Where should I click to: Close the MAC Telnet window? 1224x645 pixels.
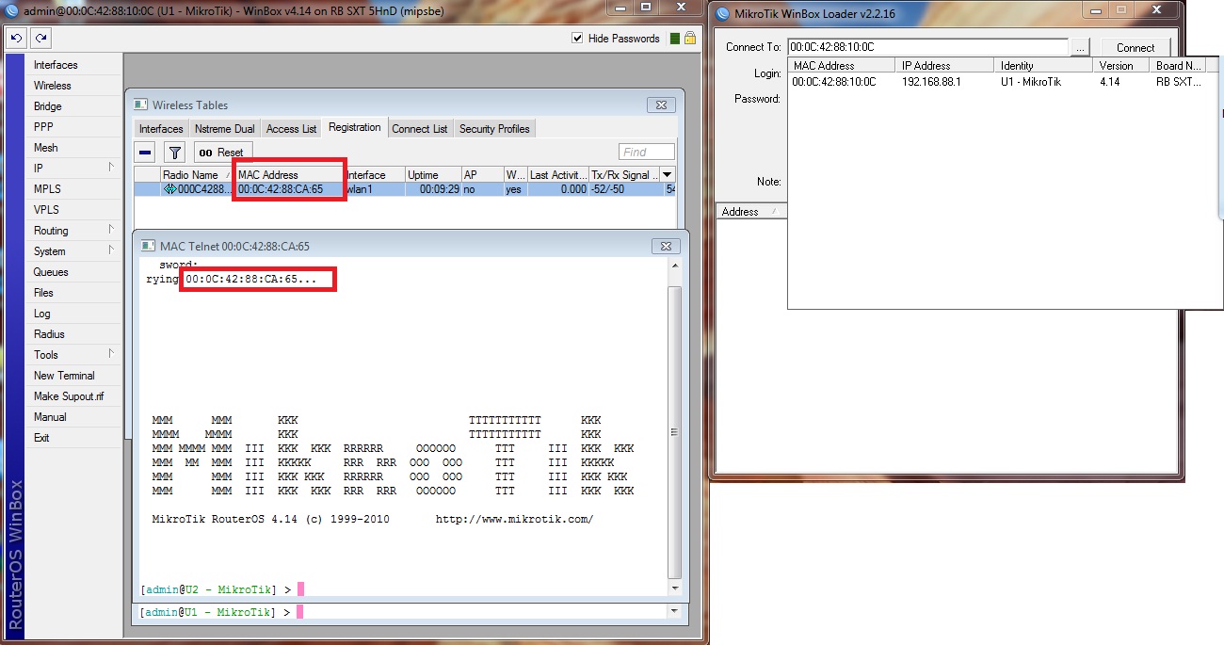(x=667, y=247)
